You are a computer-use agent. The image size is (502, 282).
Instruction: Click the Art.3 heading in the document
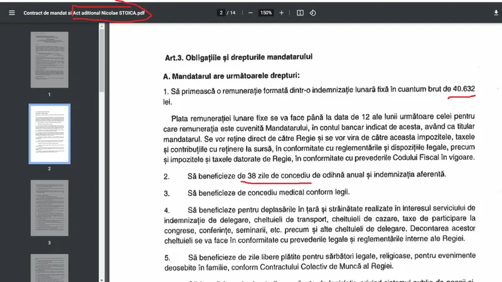click(x=238, y=57)
